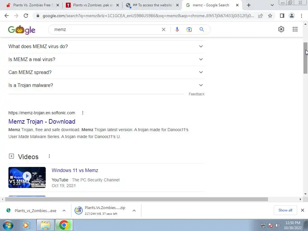Open the Chrome profile avatar
Viewport: 308px width, 231px height.
(x=292, y=16)
